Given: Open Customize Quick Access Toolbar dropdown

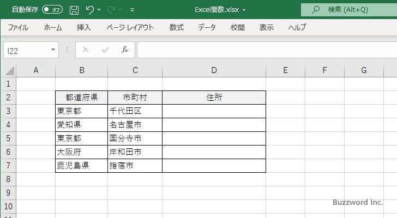Looking at the screenshot, I should (x=132, y=10).
